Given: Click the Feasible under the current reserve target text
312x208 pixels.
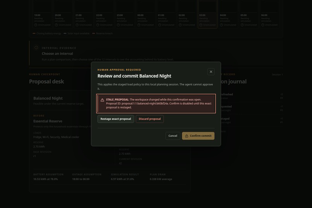Looking at the screenshot, I should pos(59,104).
